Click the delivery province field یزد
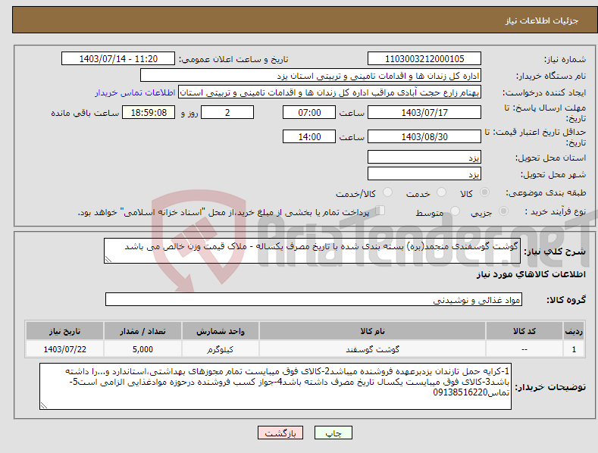This screenshot has height=453, width=598. point(424,157)
